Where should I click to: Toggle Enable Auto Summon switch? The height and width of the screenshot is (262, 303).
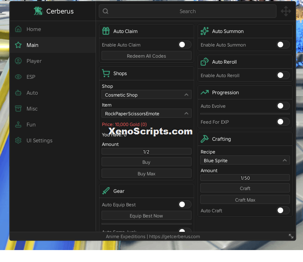click(x=283, y=45)
